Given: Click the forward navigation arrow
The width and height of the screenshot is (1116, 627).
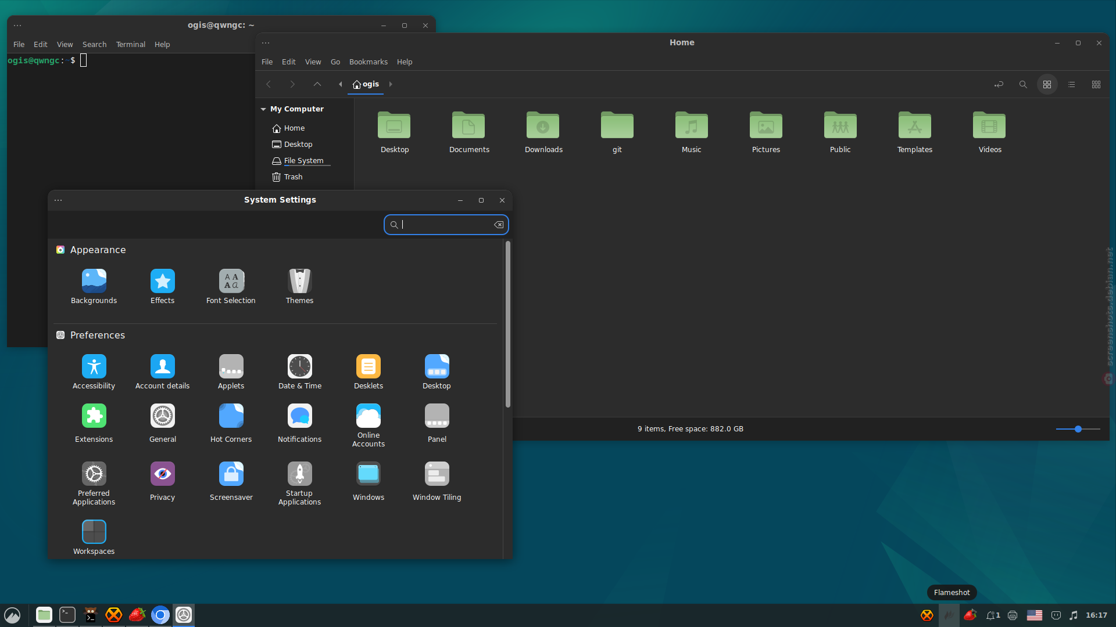Looking at the screenshot, I should [x=292, y=84].
